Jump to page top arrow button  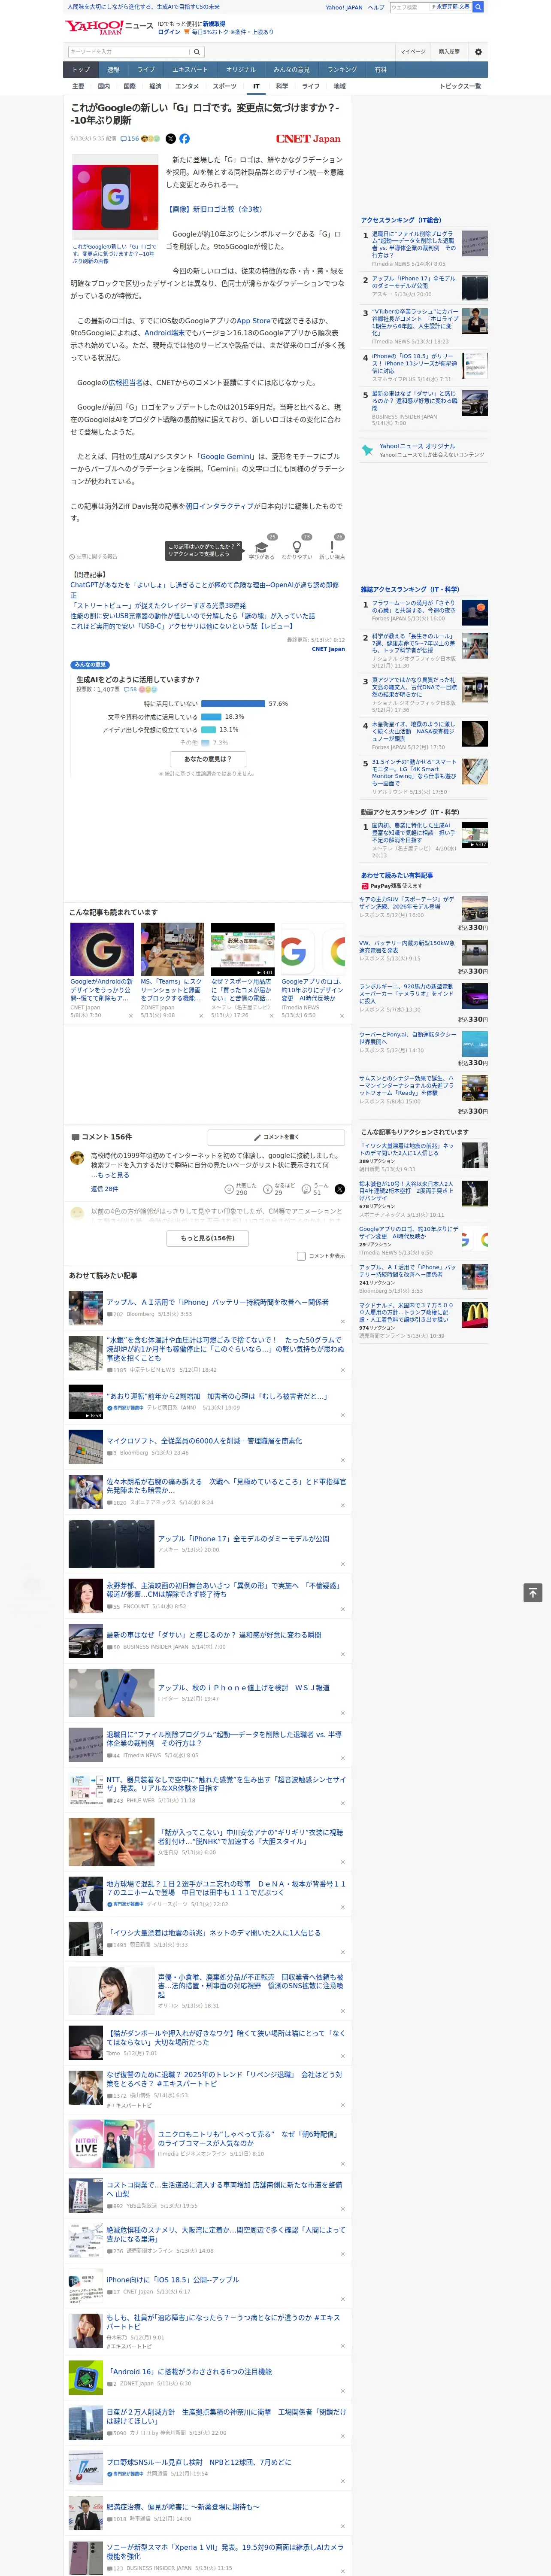point(532,1593)
